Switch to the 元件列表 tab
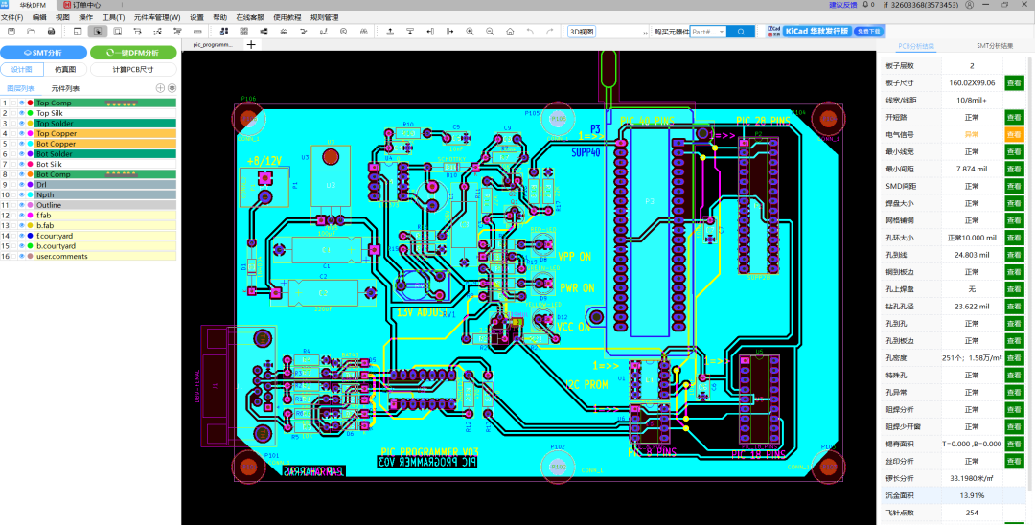The image size is (1035, 525). [x=65, y=88]
